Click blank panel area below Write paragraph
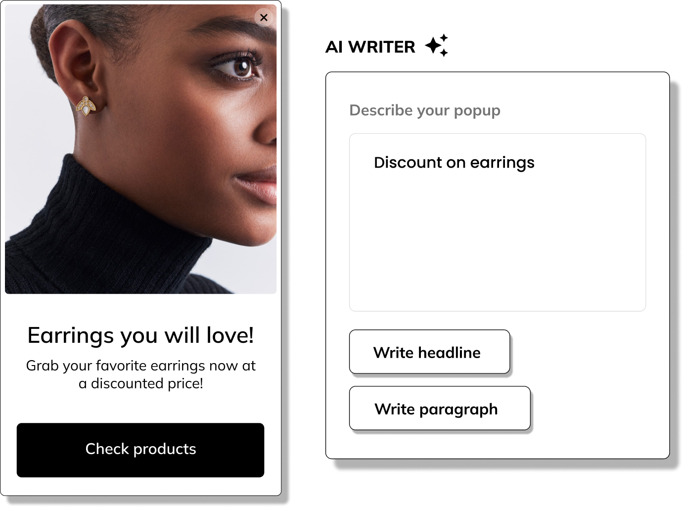This screenshot has height=507, width=683. [x=497, y=444]
